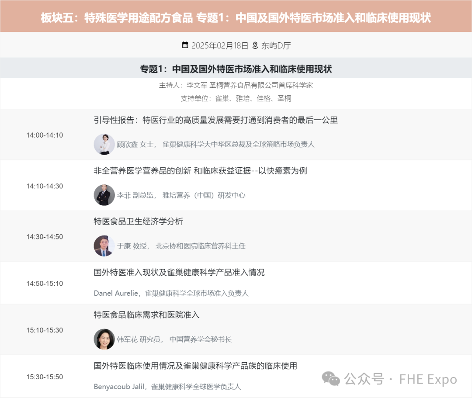Click speaker line Benyacoub Jalil
472x398 pixels.
click(167, 387)
